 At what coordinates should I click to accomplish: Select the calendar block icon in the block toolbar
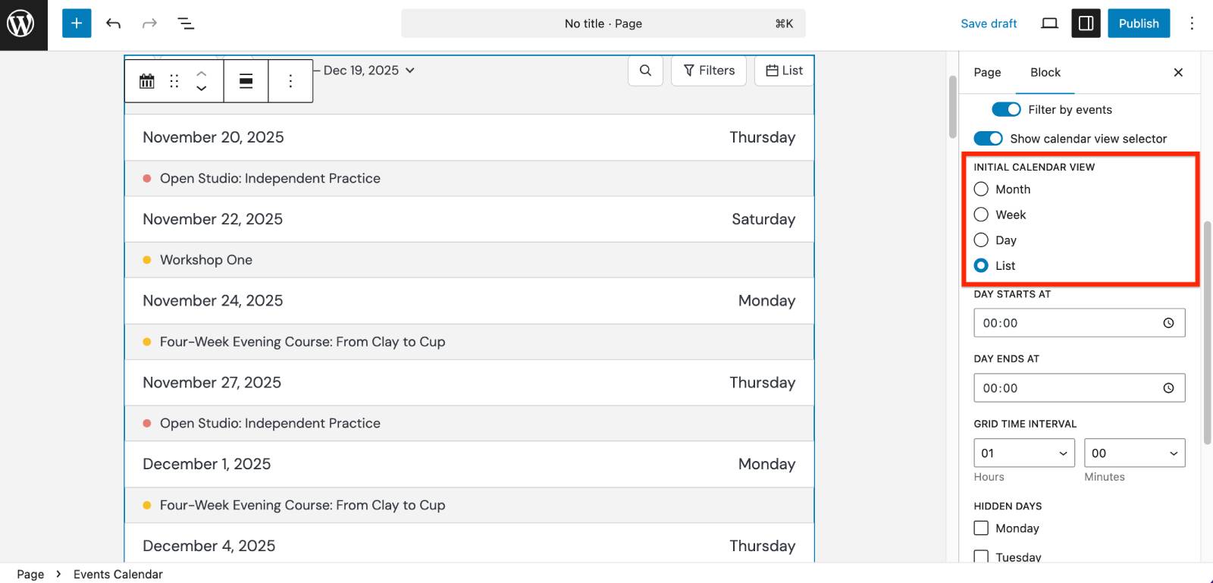[x=146, y=80]
